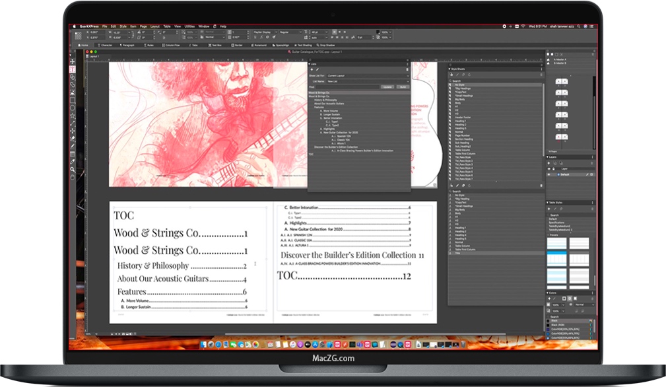Collapse the Lists palette disclosure triangle
This screenshot has width=666, height=387.
coord(310,64)
